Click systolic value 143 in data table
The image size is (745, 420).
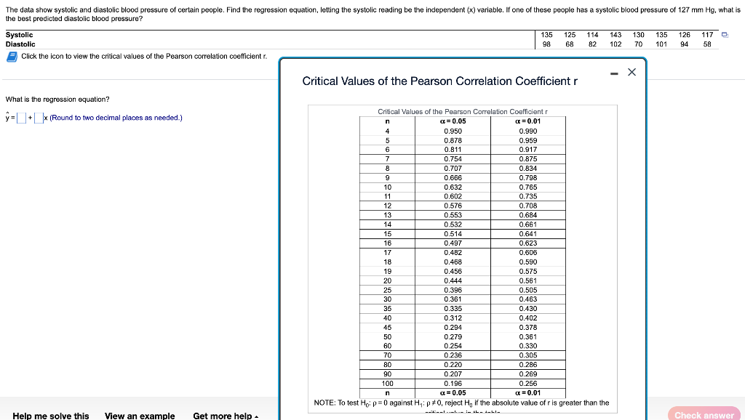click(x=615, y=35)
